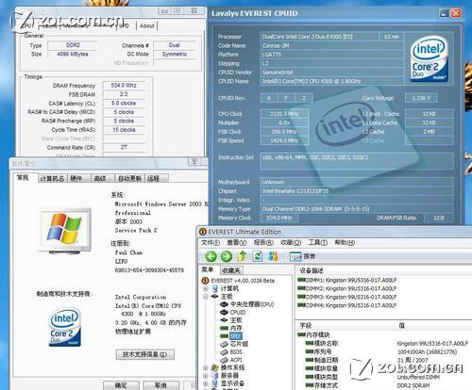Screen dimensions: 472x390
Task: Expand the 计算机 tree node
Action: coord(206,288)
